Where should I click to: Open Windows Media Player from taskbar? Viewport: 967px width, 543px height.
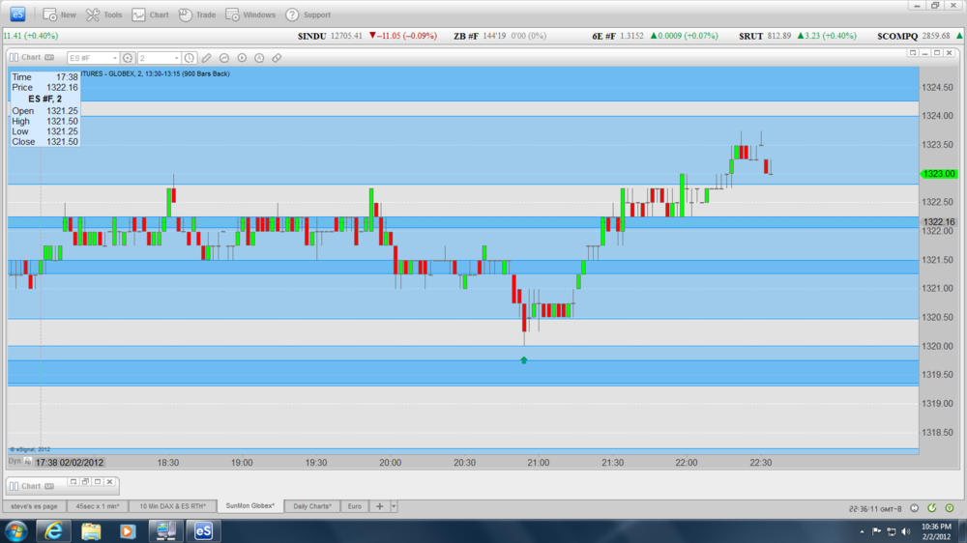[x=128, y=531]
